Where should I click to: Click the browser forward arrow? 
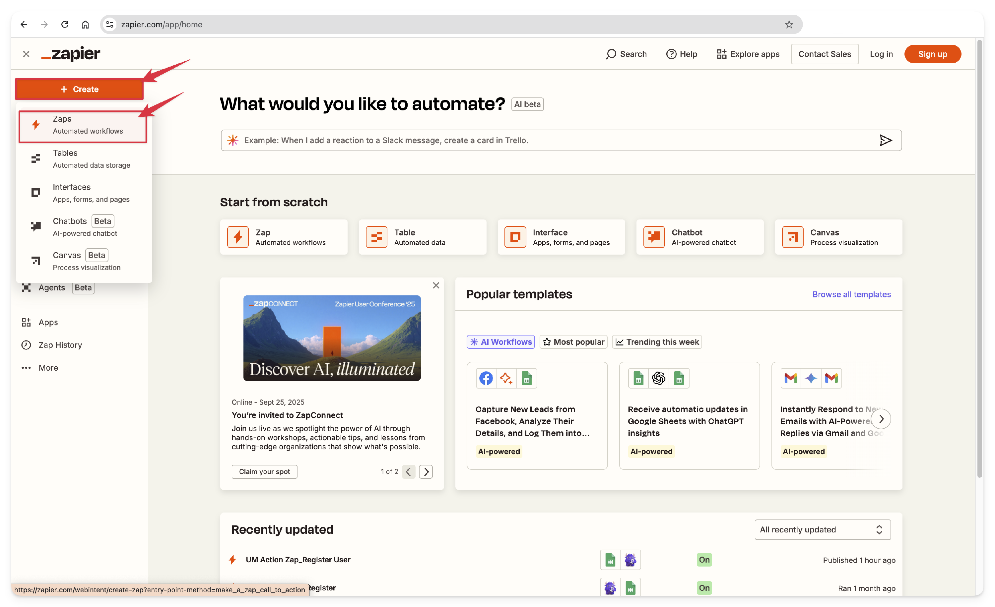coord(44,24)
